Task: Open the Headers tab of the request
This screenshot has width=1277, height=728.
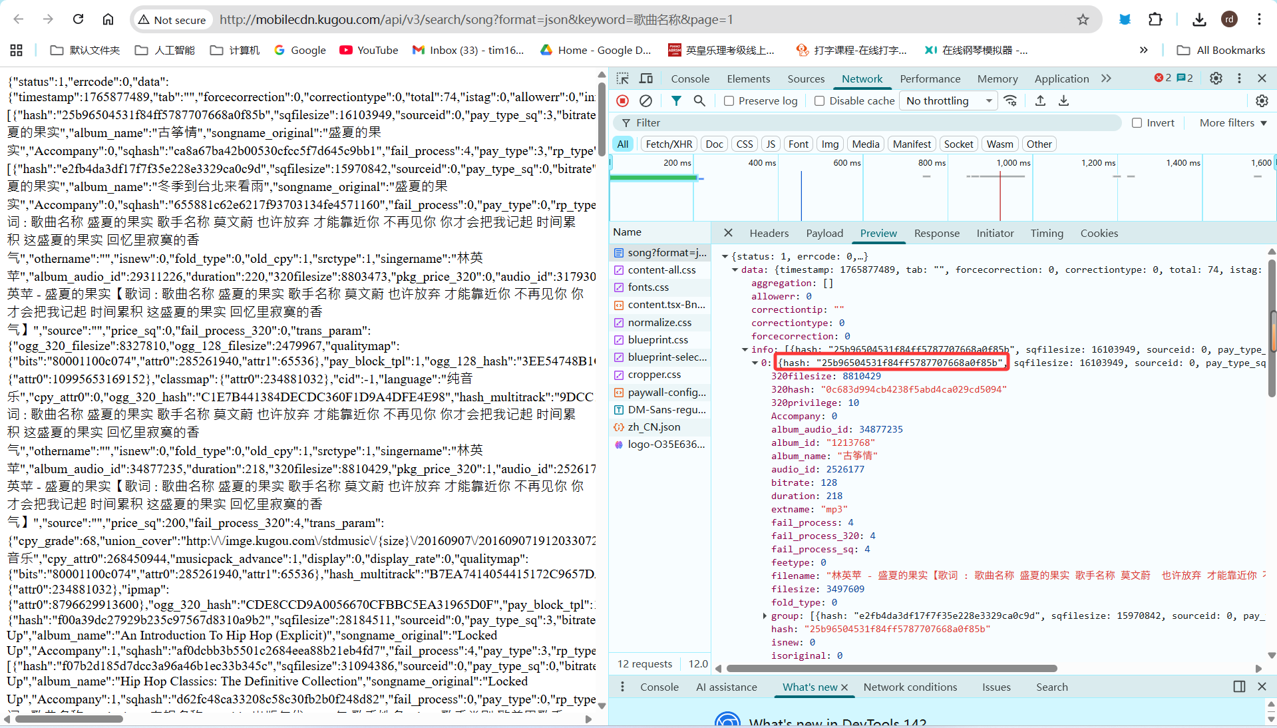Action: click(769, 233)
